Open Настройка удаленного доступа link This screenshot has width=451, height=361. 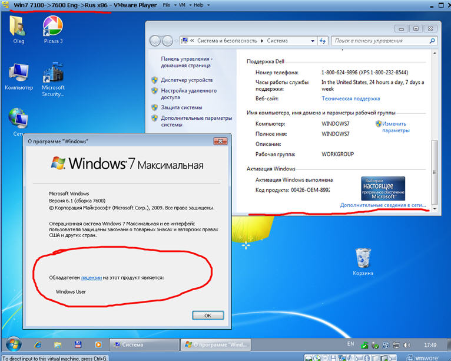(x=188, y=94)
